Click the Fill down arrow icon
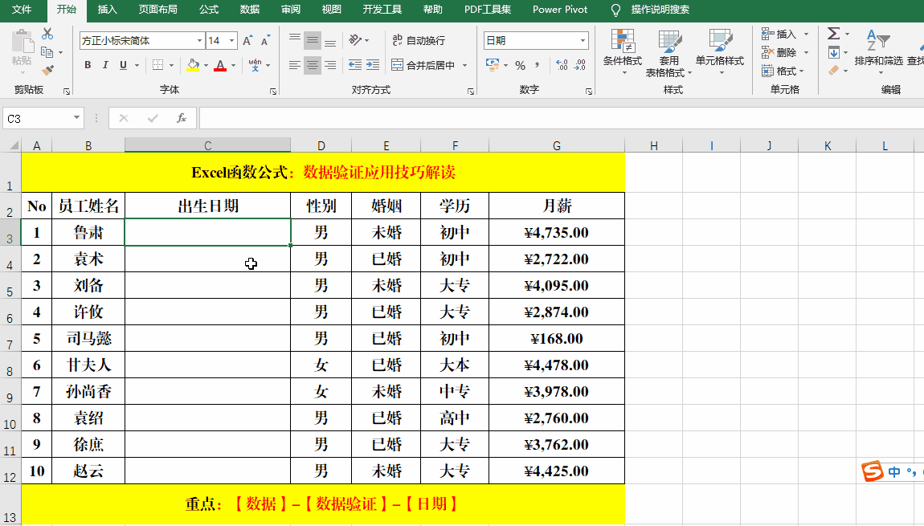This screenshot has height=526, width=924. click(x=834, y=52)
